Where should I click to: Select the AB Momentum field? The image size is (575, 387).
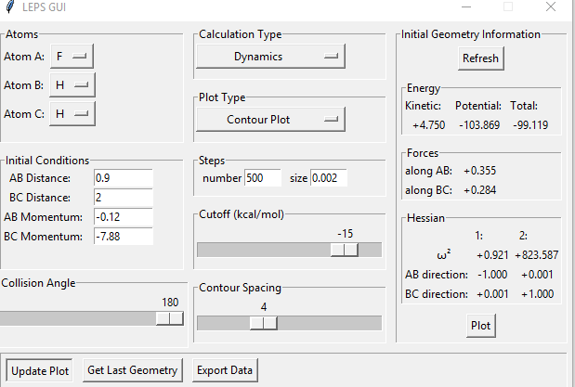(x=123, y=217)
